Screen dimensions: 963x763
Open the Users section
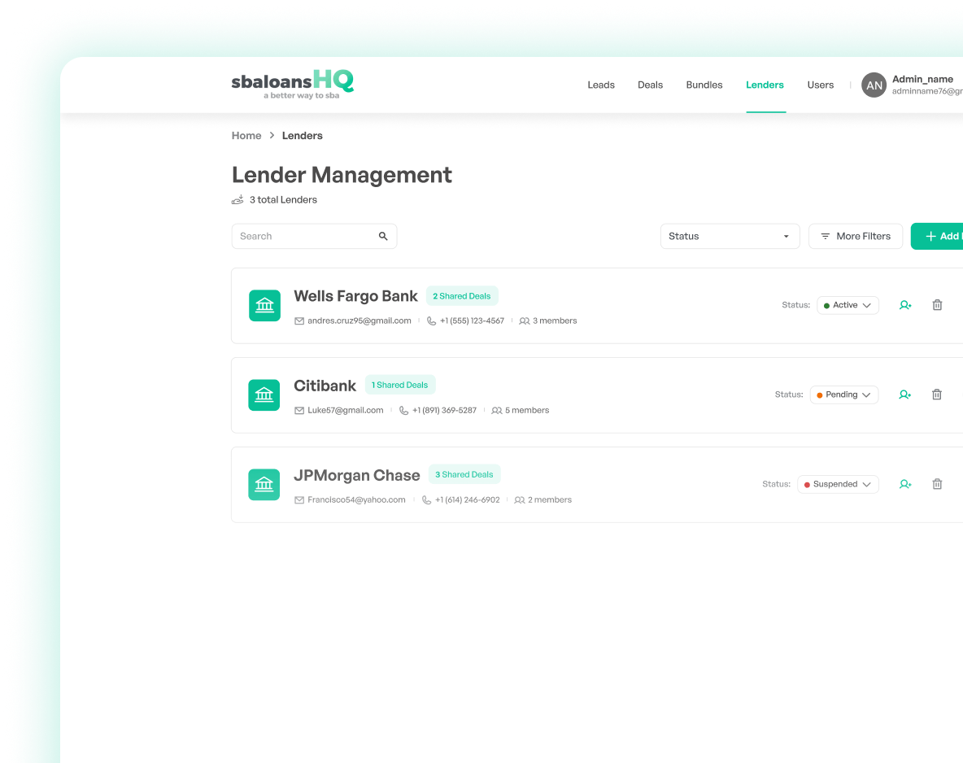[820, 85]
